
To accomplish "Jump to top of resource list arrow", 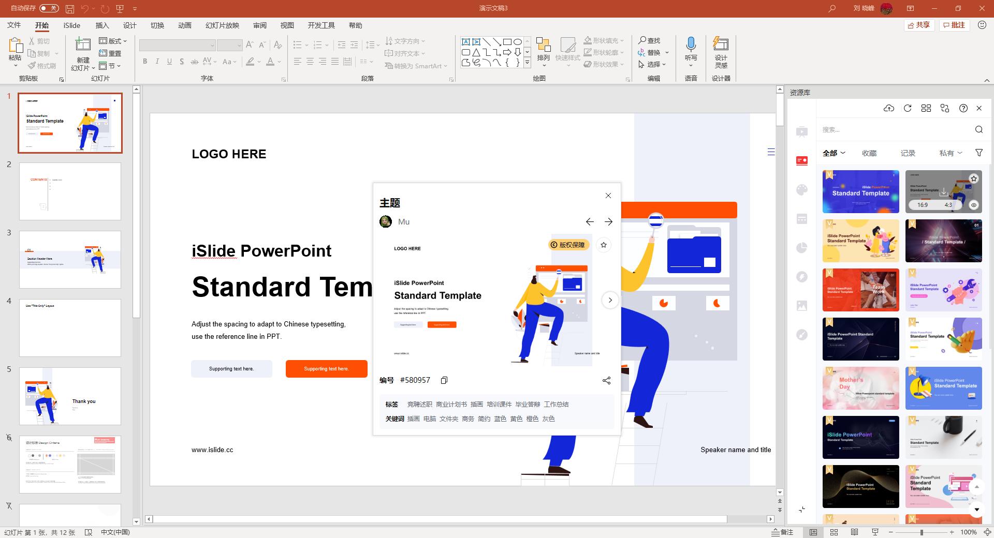I will [977, 487].
